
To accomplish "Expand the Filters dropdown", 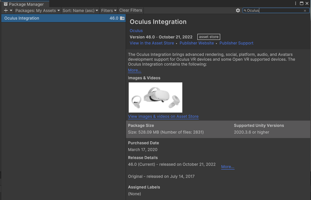I will tap(109, 10).
